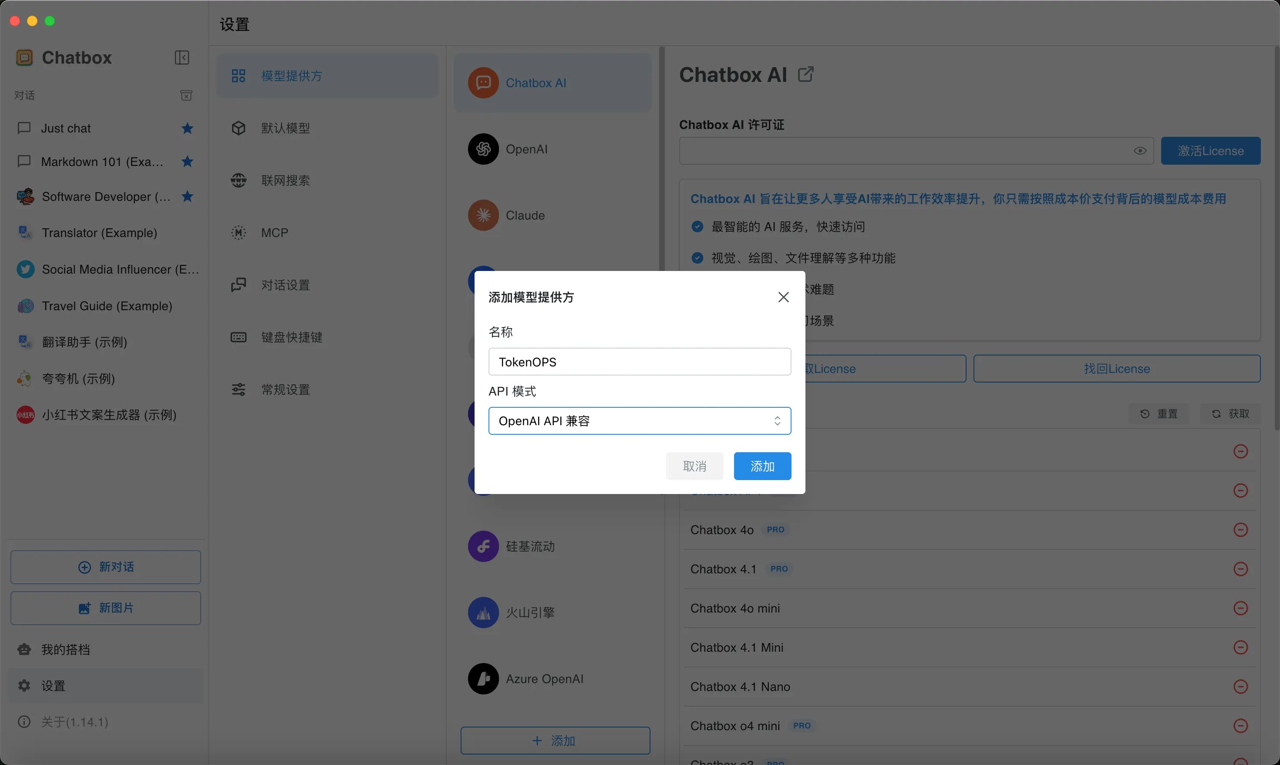Click the 获取 models button
Screen dimensions: 1280x765
click(x=1230, y=413)
